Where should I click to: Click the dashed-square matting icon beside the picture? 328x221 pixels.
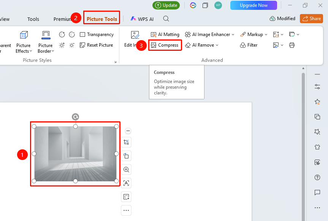tap(126, 197)
